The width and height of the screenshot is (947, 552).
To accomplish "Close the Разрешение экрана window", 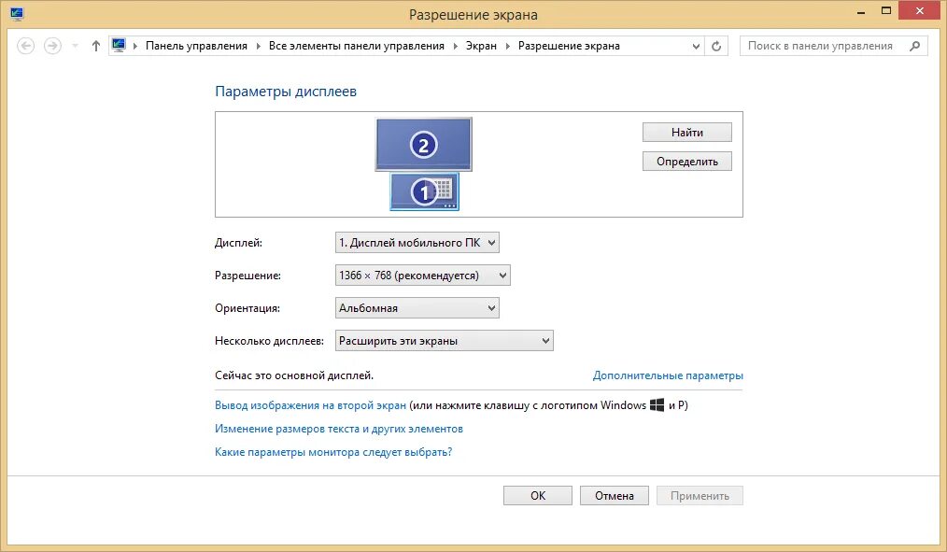I will point(920,11).
